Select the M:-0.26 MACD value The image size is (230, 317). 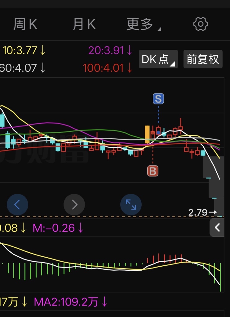coord(58,228)
